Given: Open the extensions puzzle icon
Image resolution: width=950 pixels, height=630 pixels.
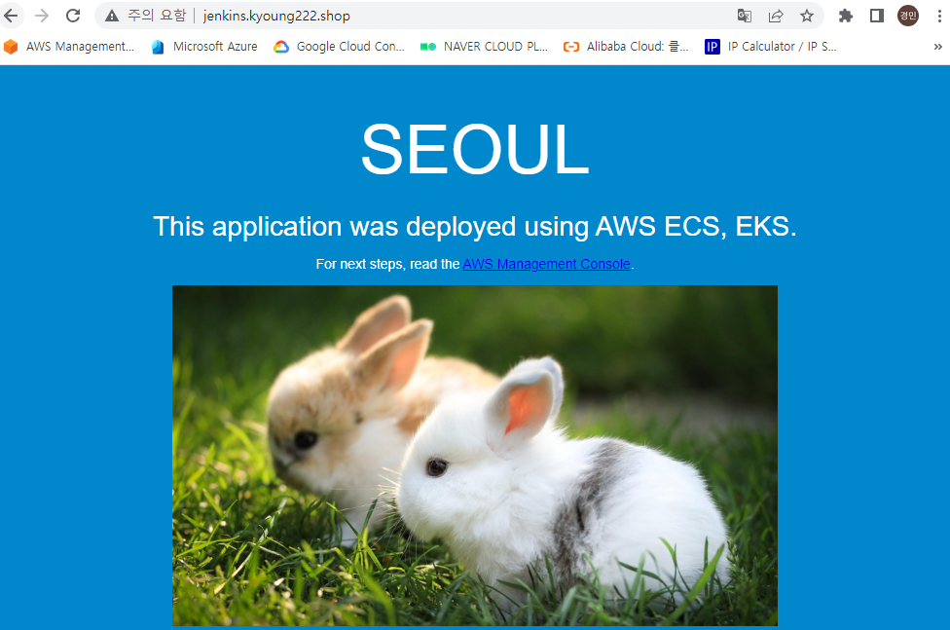Looking at the screenshot, I should coord(845,16).
